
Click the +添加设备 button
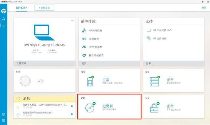[44, 8]
